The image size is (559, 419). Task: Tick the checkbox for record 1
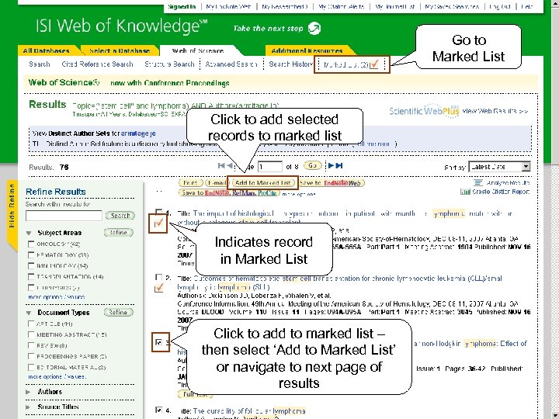click(x=159, y=212)
